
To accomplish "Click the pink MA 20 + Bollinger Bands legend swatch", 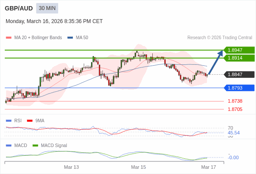I will pyautogui.click(x=9, y=38).
